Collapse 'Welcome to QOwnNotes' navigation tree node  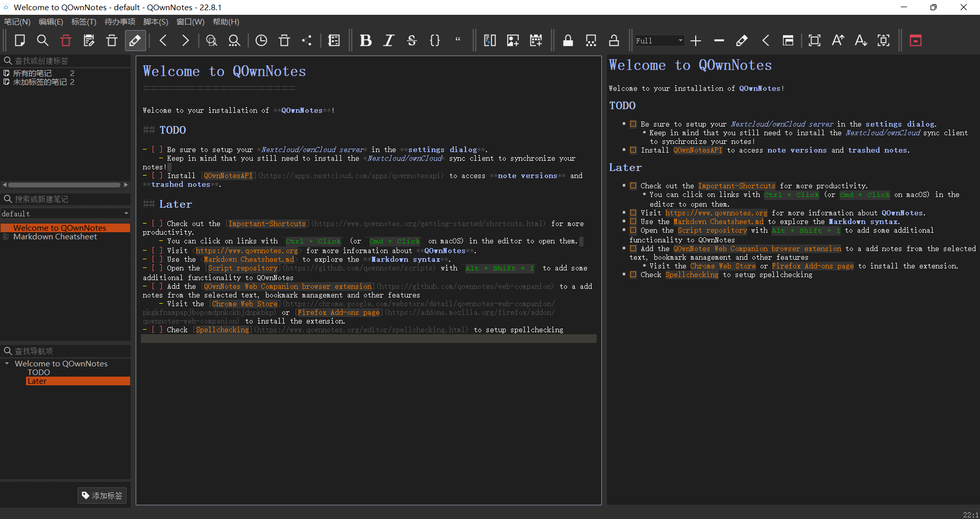7,364
